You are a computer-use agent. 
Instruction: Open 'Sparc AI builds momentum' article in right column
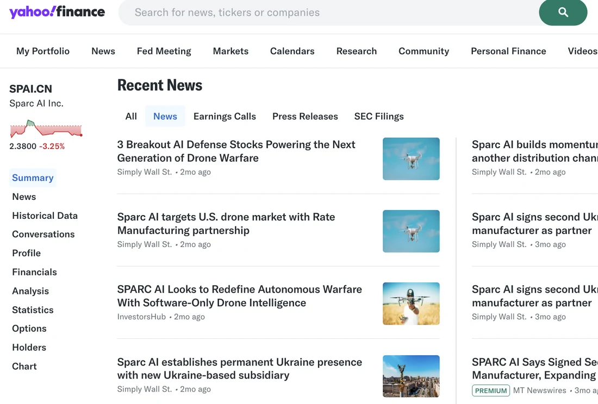535,151
